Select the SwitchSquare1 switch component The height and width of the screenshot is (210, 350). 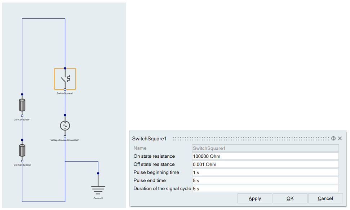[65, 79]
